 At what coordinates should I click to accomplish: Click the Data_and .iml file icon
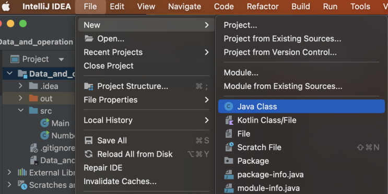33,160
